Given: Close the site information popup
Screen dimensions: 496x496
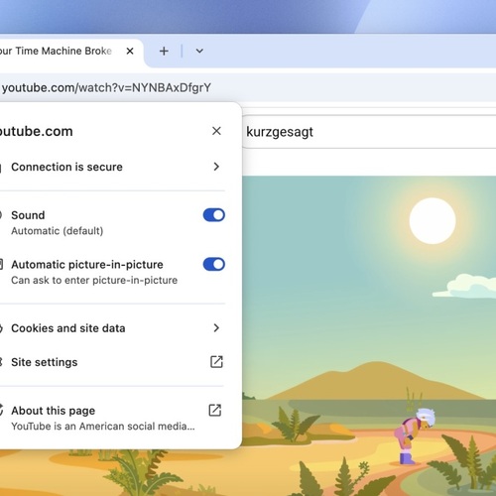Looking at the screenshot, I should tap(216, 131).
